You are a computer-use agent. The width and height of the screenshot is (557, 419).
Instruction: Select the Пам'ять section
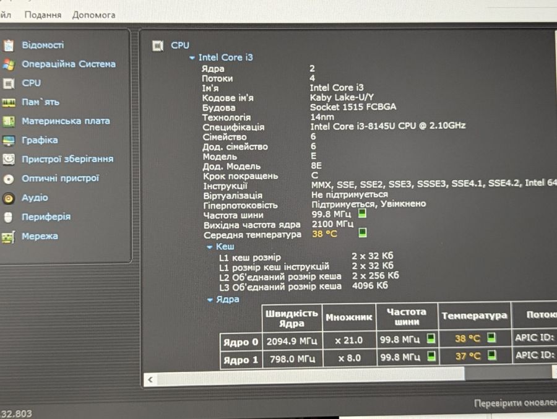point(40,102)
